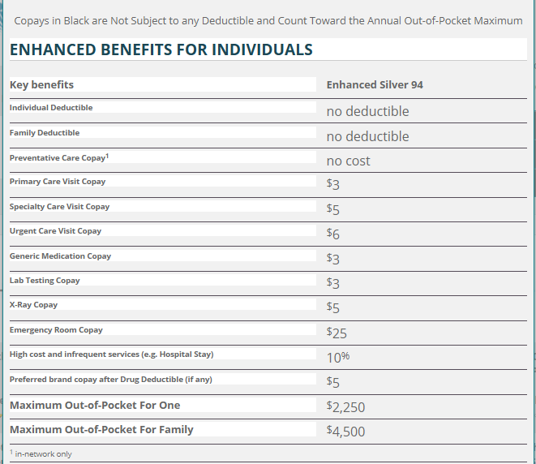
Task: Click the 10% hospital stay value
Action: pos(338,357)
